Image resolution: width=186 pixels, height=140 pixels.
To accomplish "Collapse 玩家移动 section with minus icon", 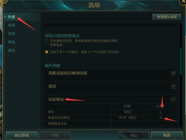I will click(173, 99).
